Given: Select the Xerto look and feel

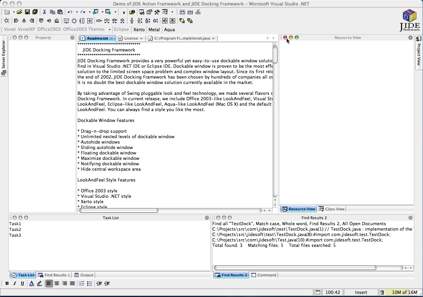Looking at the screenshot, I should click(139, 29).
